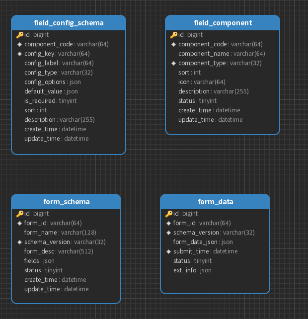The width and height of the screenshot is (308, 319).
Task: Select the default_value json column
Action: (51, 91)
